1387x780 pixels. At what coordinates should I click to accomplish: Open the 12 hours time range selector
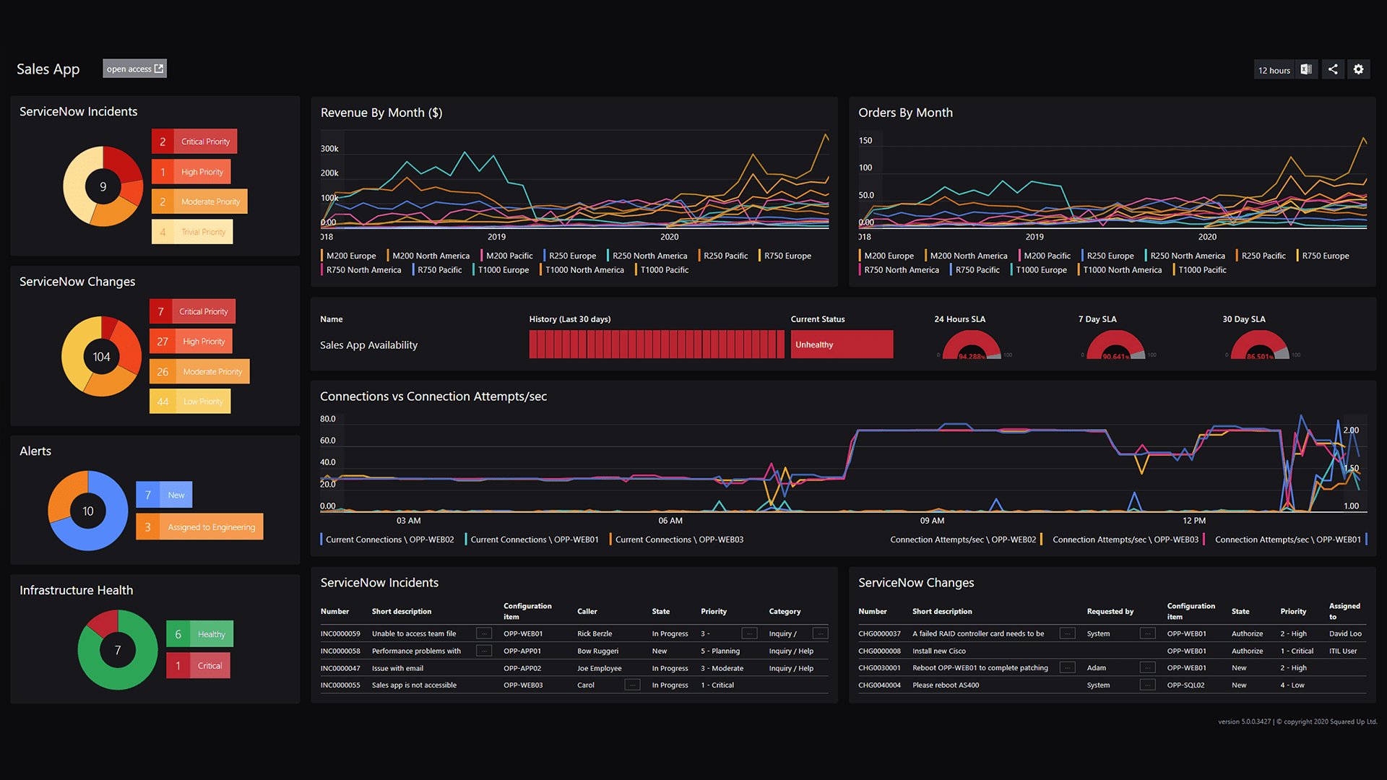pyautogui.click(x=1274, y=70)
